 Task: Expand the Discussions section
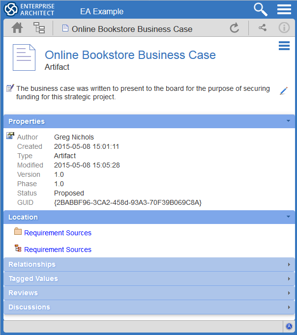148,307
